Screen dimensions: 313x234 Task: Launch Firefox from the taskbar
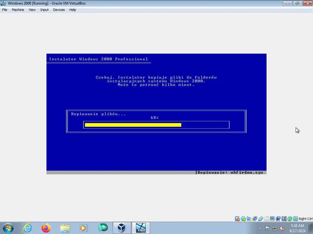coord(46,228)
